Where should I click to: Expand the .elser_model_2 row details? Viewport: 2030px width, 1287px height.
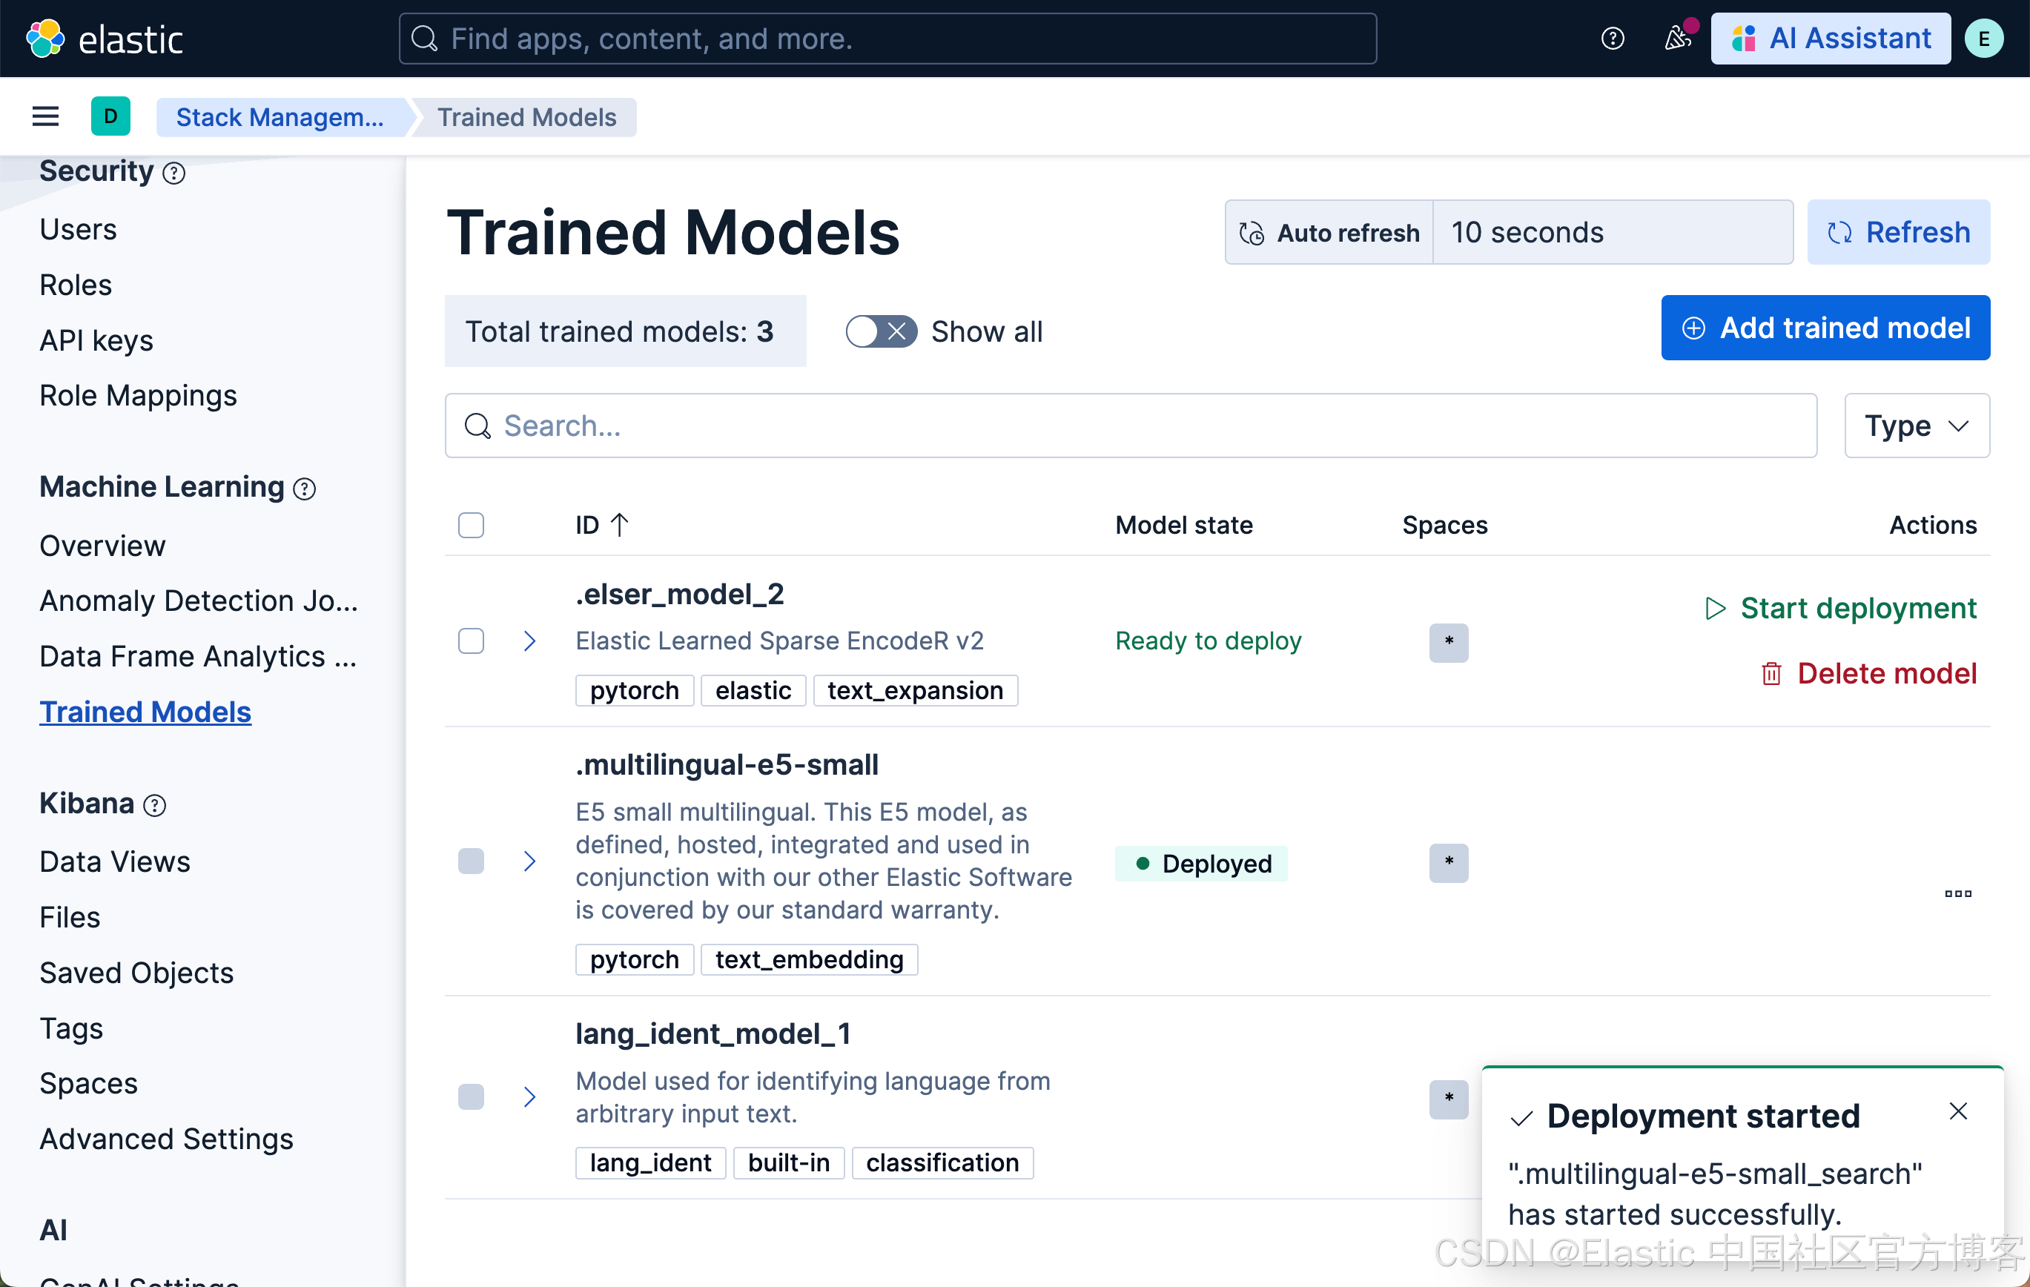pos(529,641)
